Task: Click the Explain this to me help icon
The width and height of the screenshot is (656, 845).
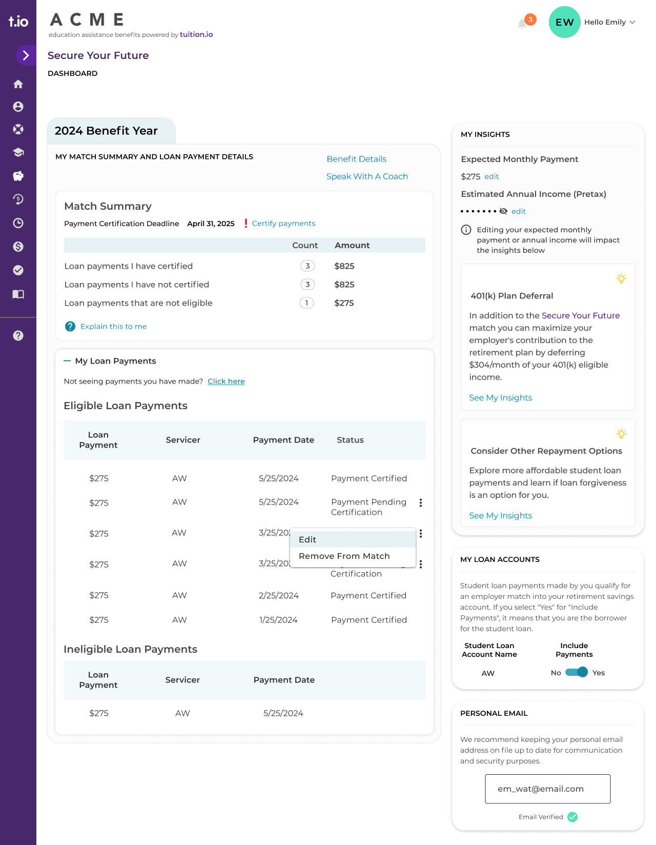Action: (70, 327)
